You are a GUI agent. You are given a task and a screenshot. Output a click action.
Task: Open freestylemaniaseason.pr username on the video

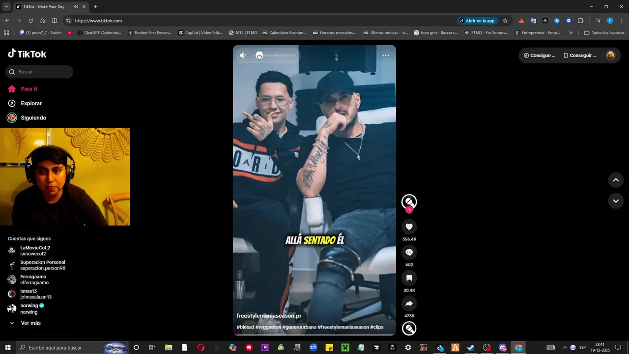click(x=269, y=316)
